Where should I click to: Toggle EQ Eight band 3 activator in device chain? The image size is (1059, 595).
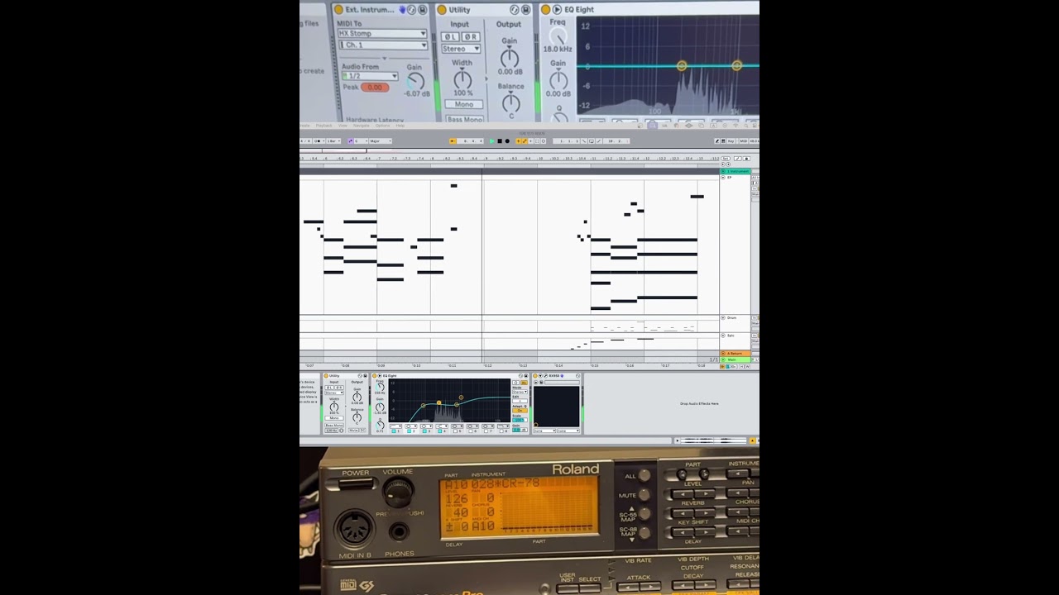click(x=425, y=431)
